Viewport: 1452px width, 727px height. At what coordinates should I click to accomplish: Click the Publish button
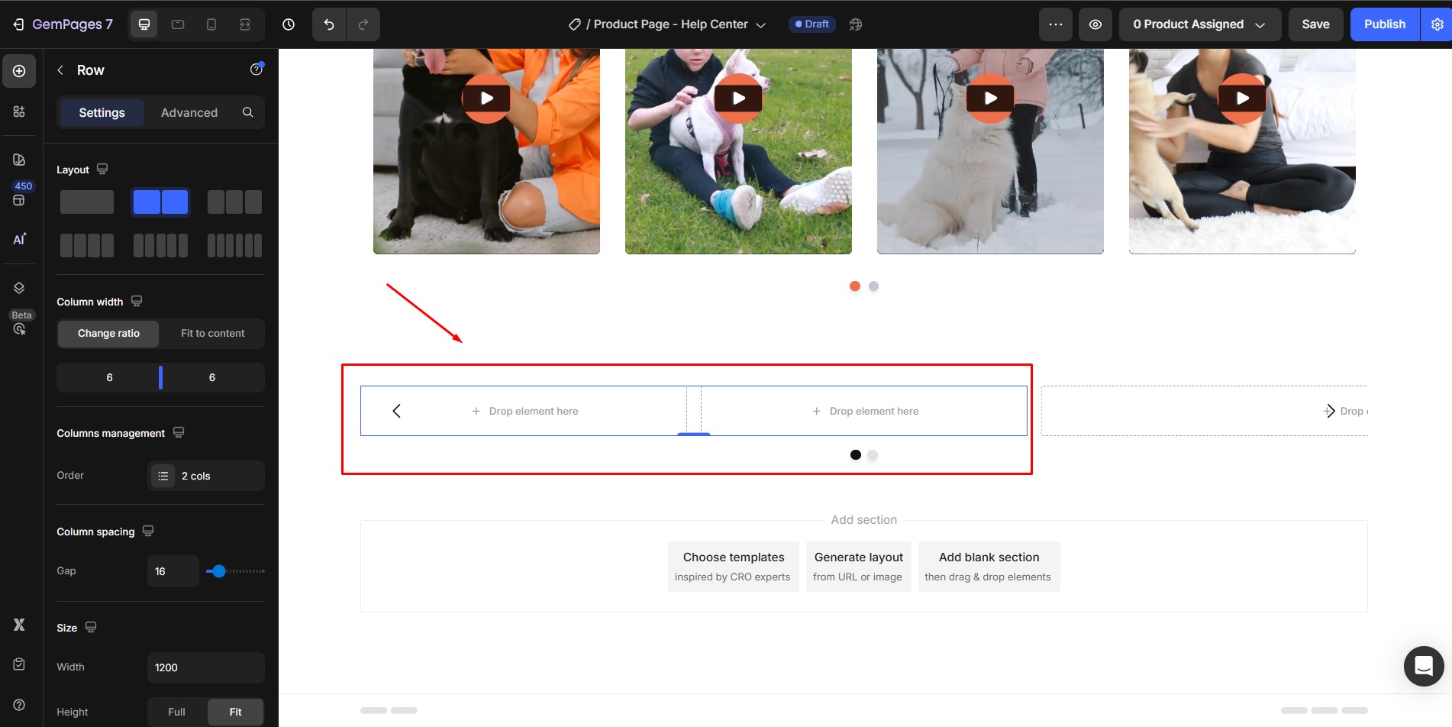pyautogui.click(x=1384, y=24)
